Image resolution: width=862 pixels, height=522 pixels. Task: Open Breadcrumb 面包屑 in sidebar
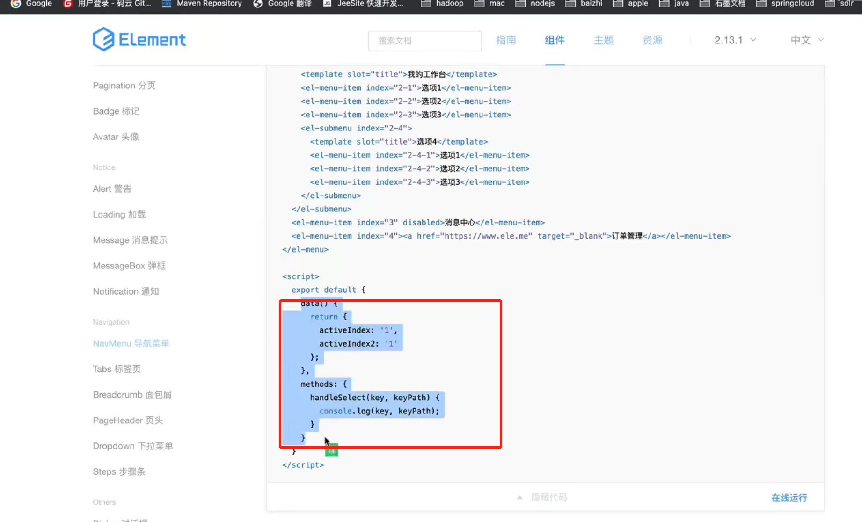(x=132, y=395)
